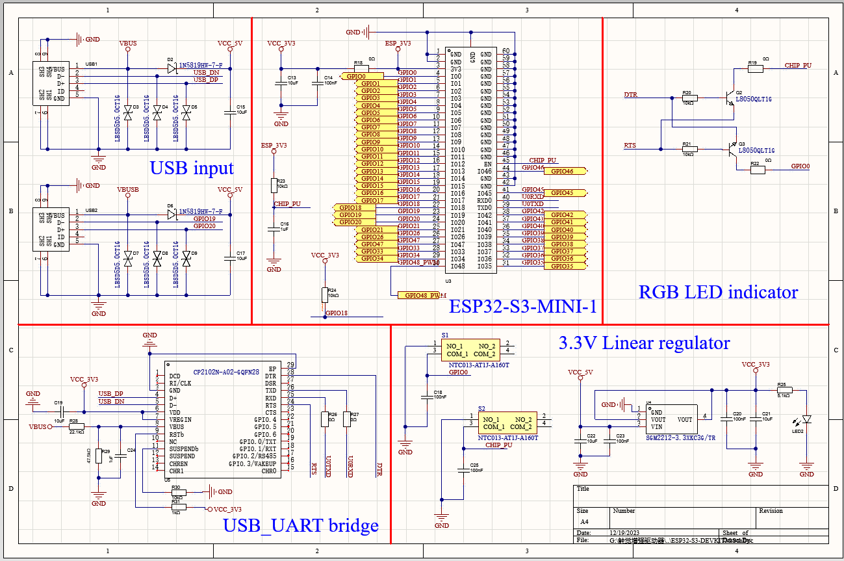The width and height of the screenshot is (844, 561).
Task: Select capacitor C25 100nF under S2
Action: 464,468
